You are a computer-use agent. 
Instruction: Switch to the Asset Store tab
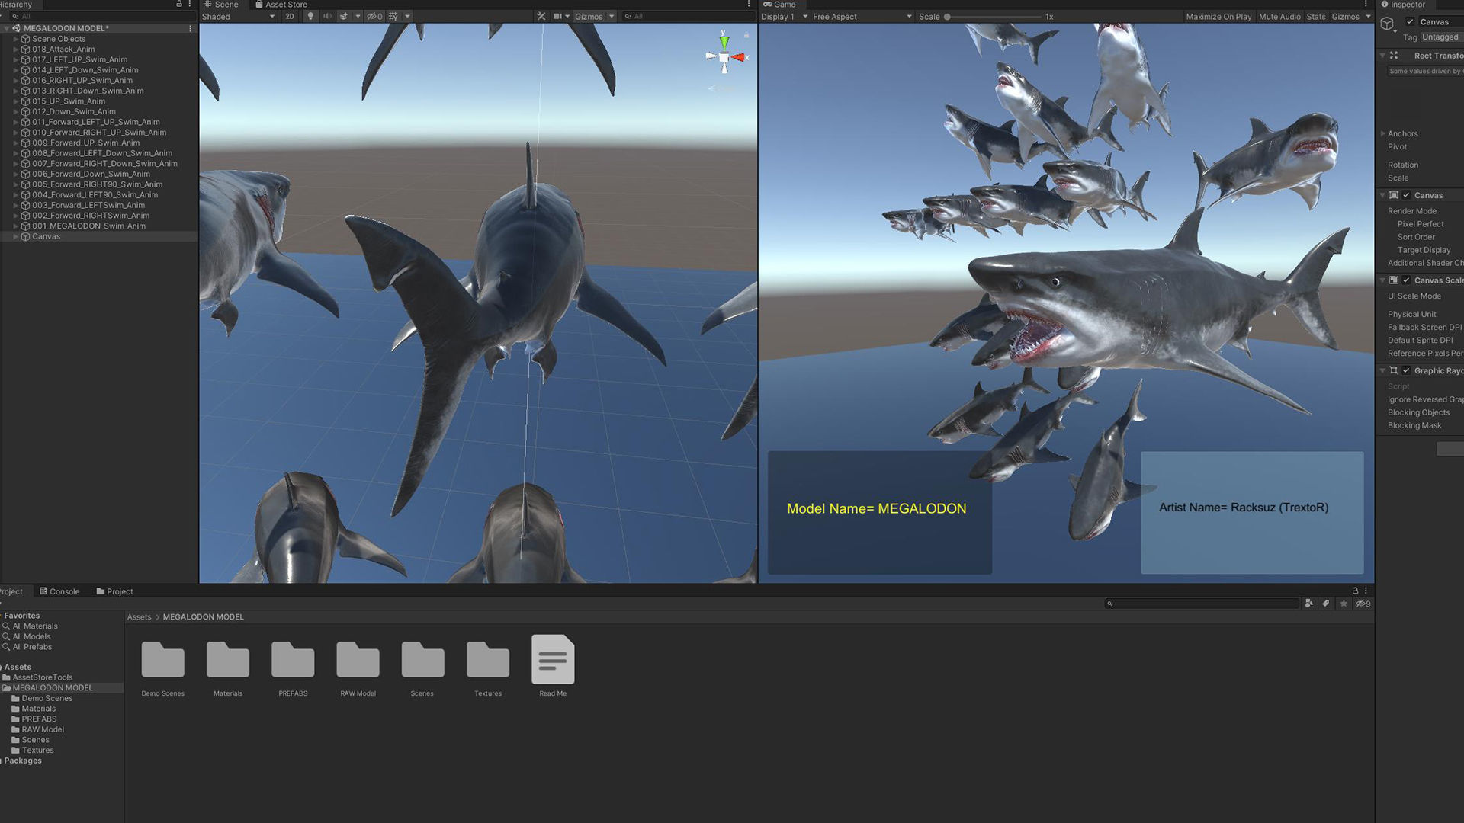pyautogui.click(x=281, y=5)
